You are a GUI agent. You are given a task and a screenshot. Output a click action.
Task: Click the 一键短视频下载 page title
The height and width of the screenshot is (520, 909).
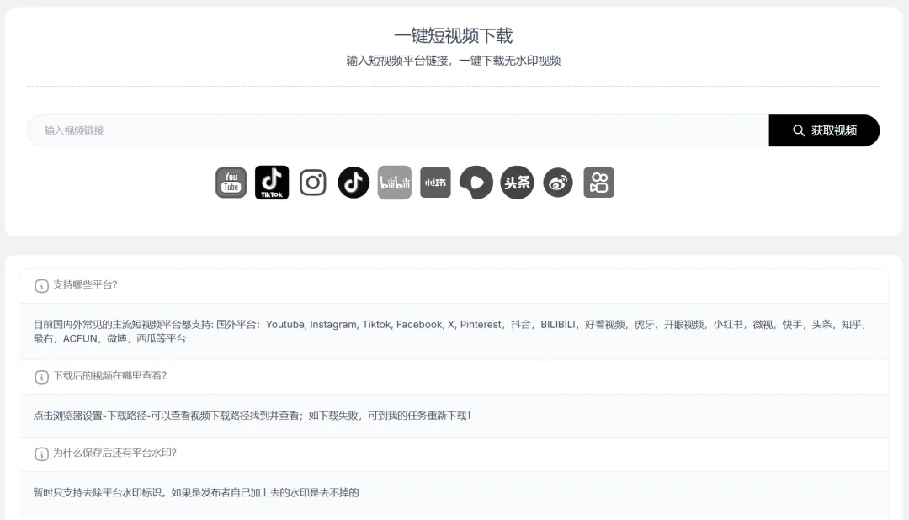454,36
